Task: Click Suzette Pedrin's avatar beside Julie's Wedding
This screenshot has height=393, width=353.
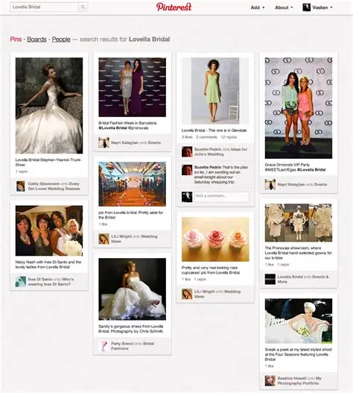Action: point(187,151)
